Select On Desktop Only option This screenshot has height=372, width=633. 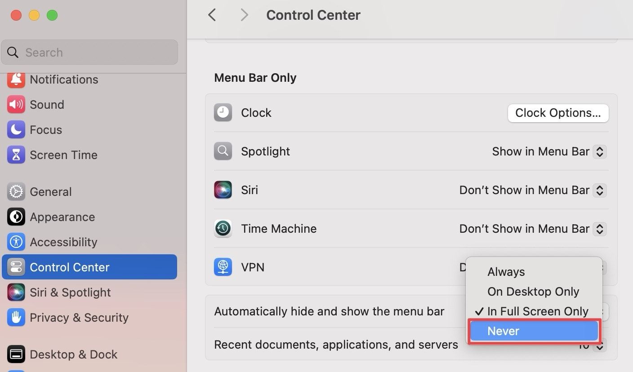point(533,292)
